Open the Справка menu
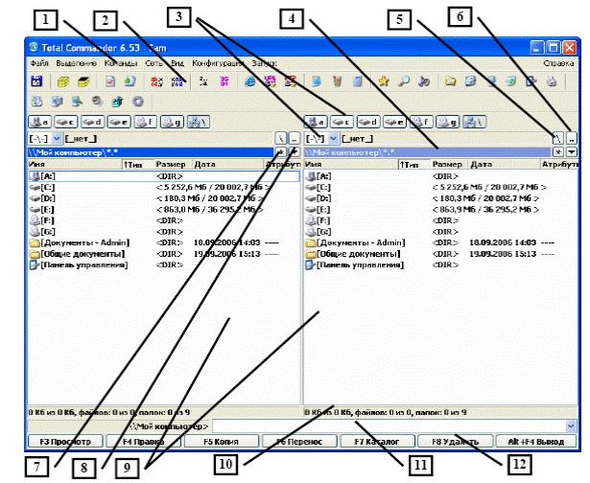The height and width of the screenshot is (483, 590). [558, 63]
